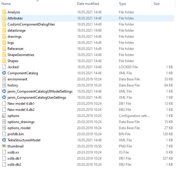The image size is (180, 175).
Task: Click the Shapes folder icon
Action: 4,61
